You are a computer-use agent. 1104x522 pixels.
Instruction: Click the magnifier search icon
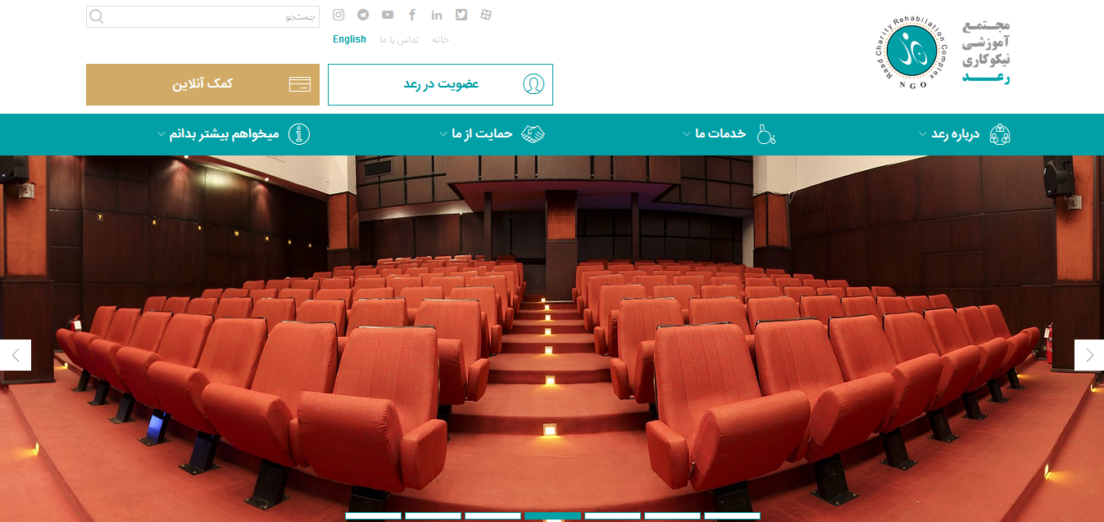point(97,16)
